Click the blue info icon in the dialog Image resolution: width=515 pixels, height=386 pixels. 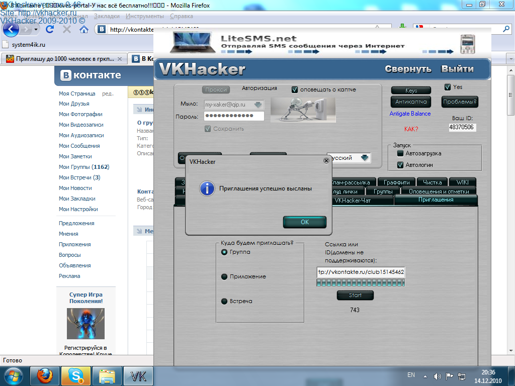click(207, 188)
